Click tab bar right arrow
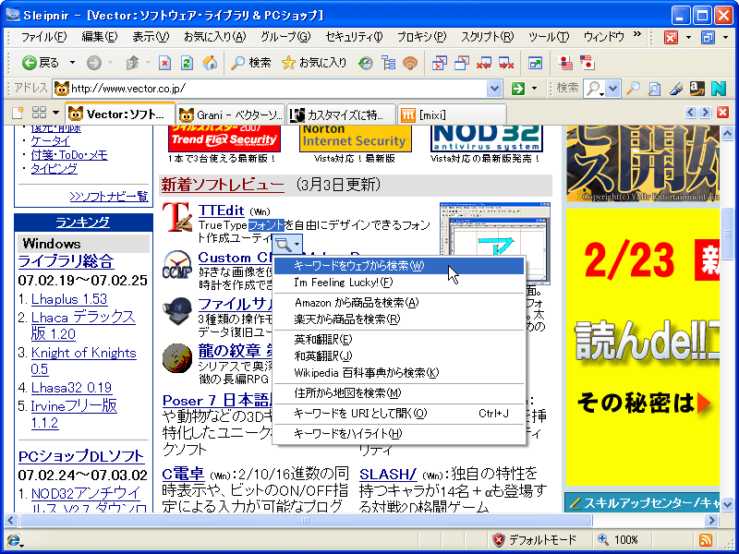The height and width of the screenshot is (554, 739). [x=705, y=112]
